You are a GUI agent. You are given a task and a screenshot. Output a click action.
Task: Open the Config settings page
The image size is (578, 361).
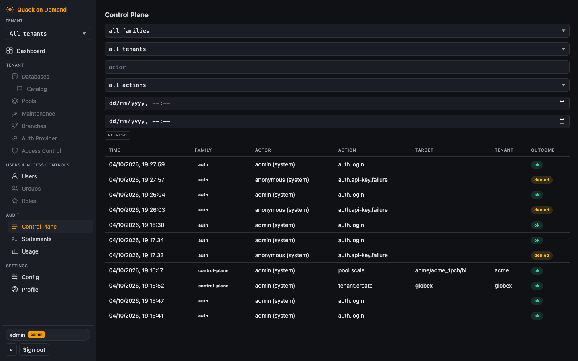click(51, 277)
